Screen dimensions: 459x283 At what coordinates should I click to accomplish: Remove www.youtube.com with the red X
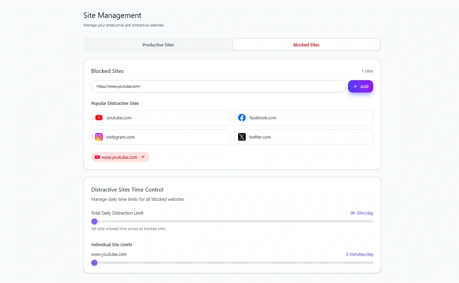pyautogui.click(x=143, y=157)
